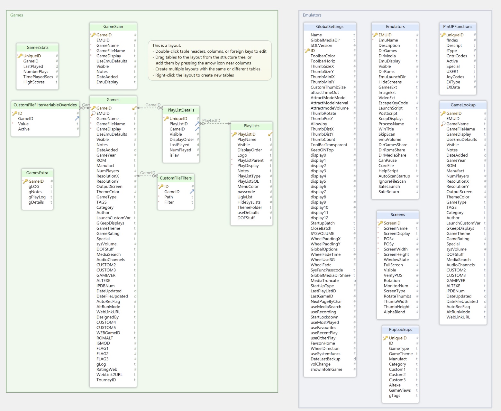Click the referenced-key arrow on PlayLists PlayListID row
Image resolution: width=501 pixels, height=411 pixels.
tap(270, 134)
